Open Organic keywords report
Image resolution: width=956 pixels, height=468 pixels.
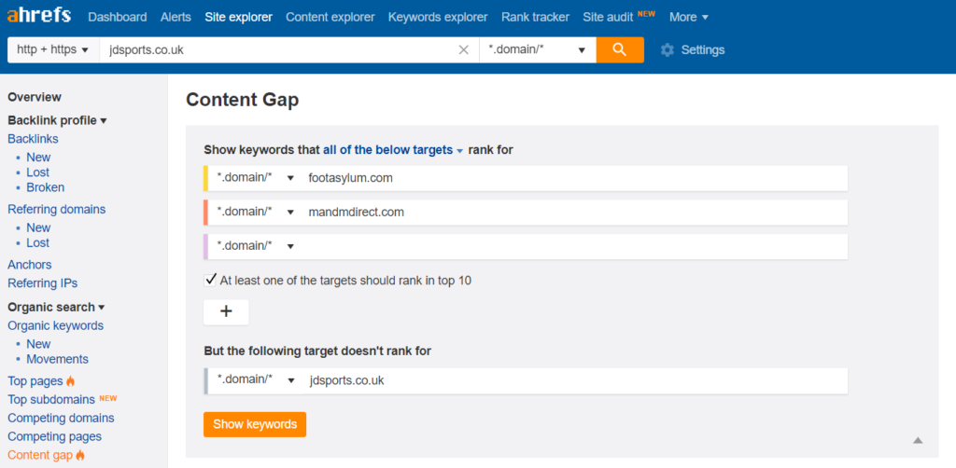click(x=55, y=325)
